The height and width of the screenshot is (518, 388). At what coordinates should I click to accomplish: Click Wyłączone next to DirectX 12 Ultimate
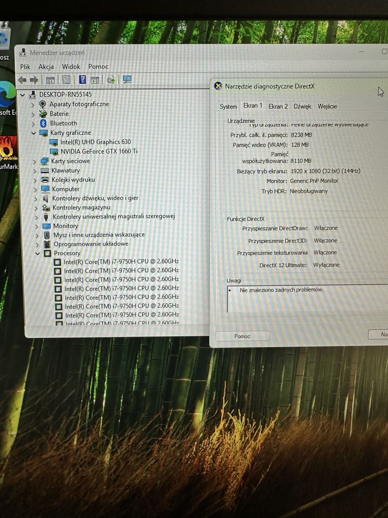pyautogui.click(x=326, y=265)
